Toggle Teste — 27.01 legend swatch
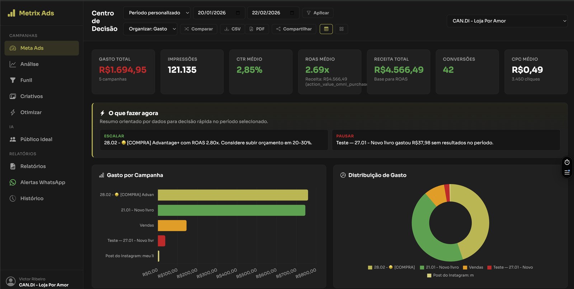This screenshot has height=289, width=574. pyautogui.click(x=489, y=267)
